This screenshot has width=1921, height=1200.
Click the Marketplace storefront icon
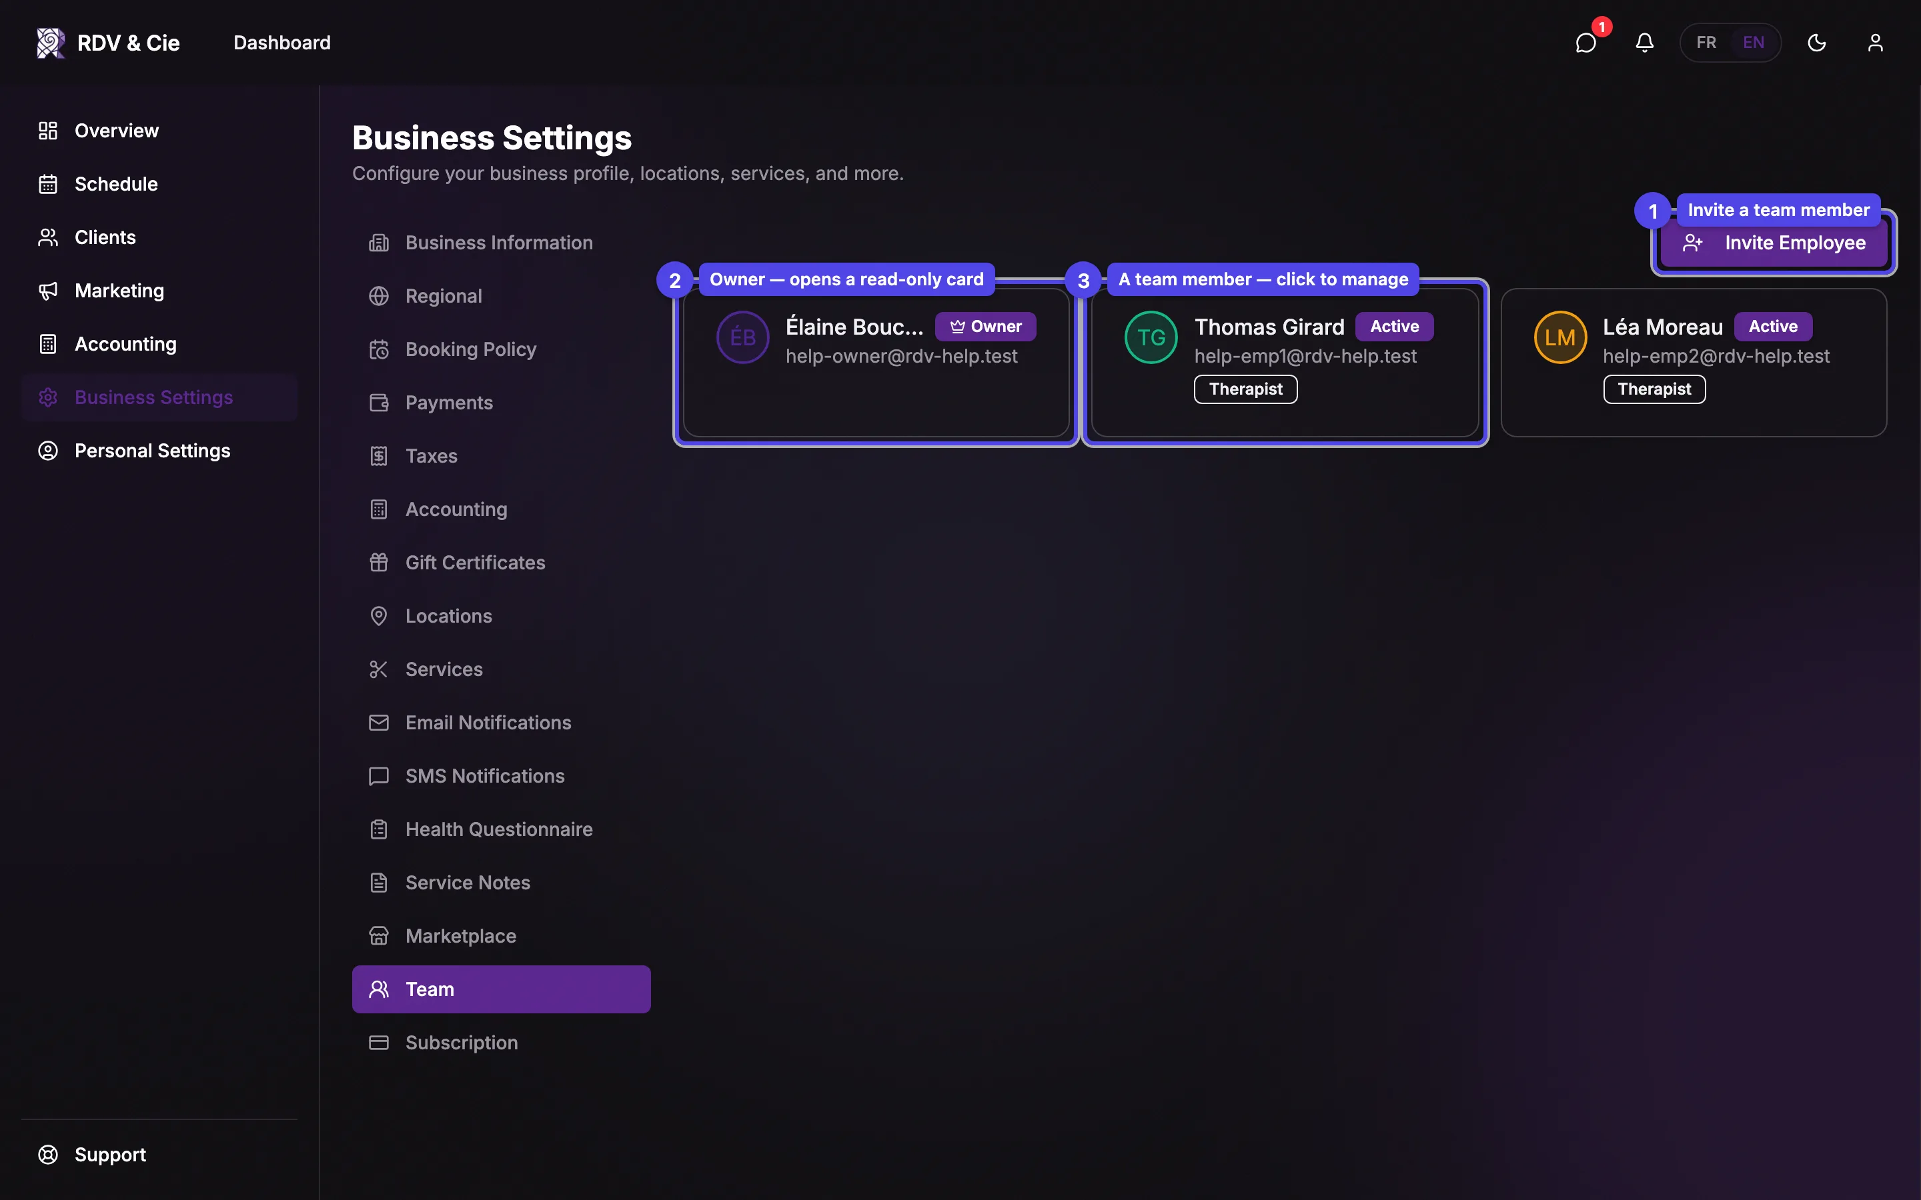pos(379,936)
